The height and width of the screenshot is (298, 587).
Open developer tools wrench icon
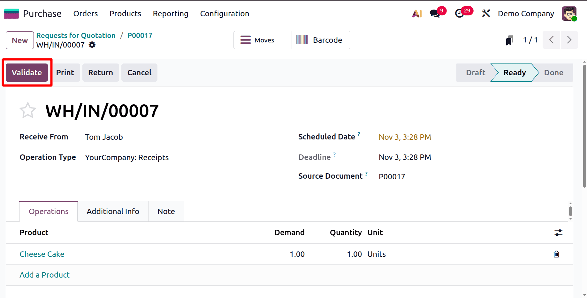coord(486,13)
